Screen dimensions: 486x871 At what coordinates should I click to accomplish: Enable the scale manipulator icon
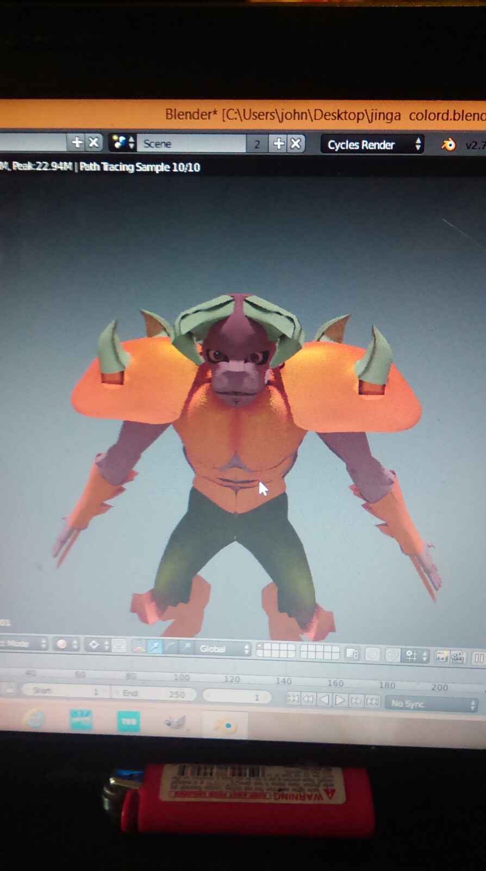click(186, 648)
